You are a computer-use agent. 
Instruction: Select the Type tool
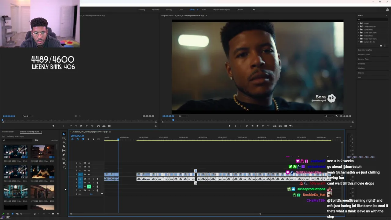pos(64,167)
